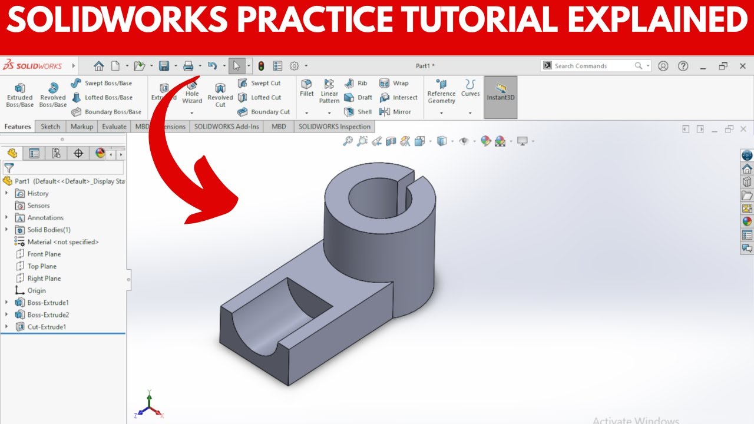
Task: Expand the Cut-Extrude1 feature
Action: tap(6, 327)
